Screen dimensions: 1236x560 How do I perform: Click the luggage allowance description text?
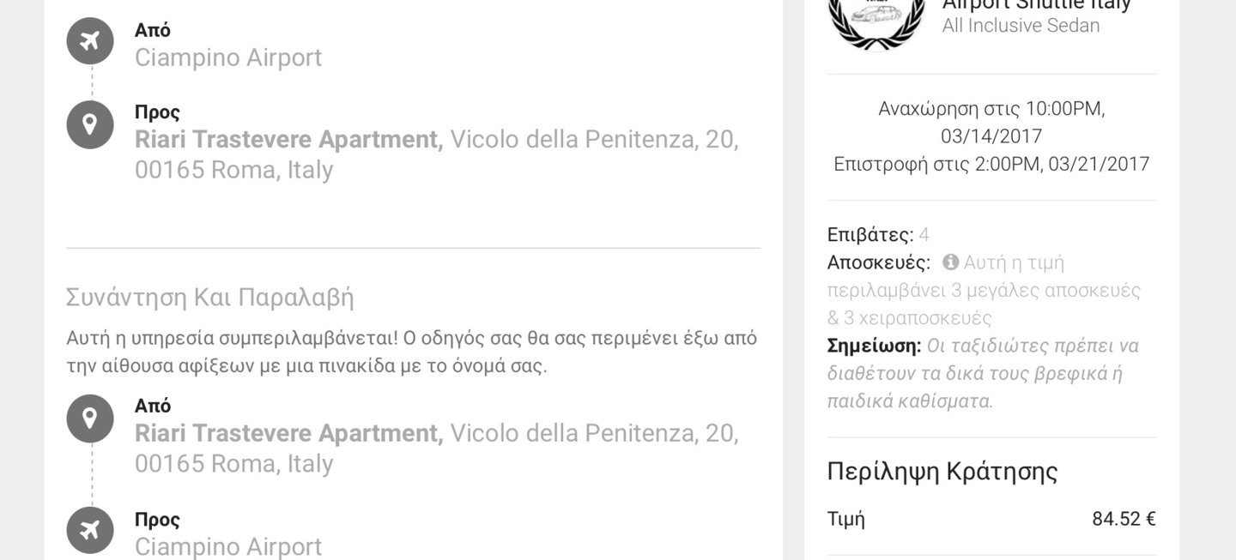[984, 290]
